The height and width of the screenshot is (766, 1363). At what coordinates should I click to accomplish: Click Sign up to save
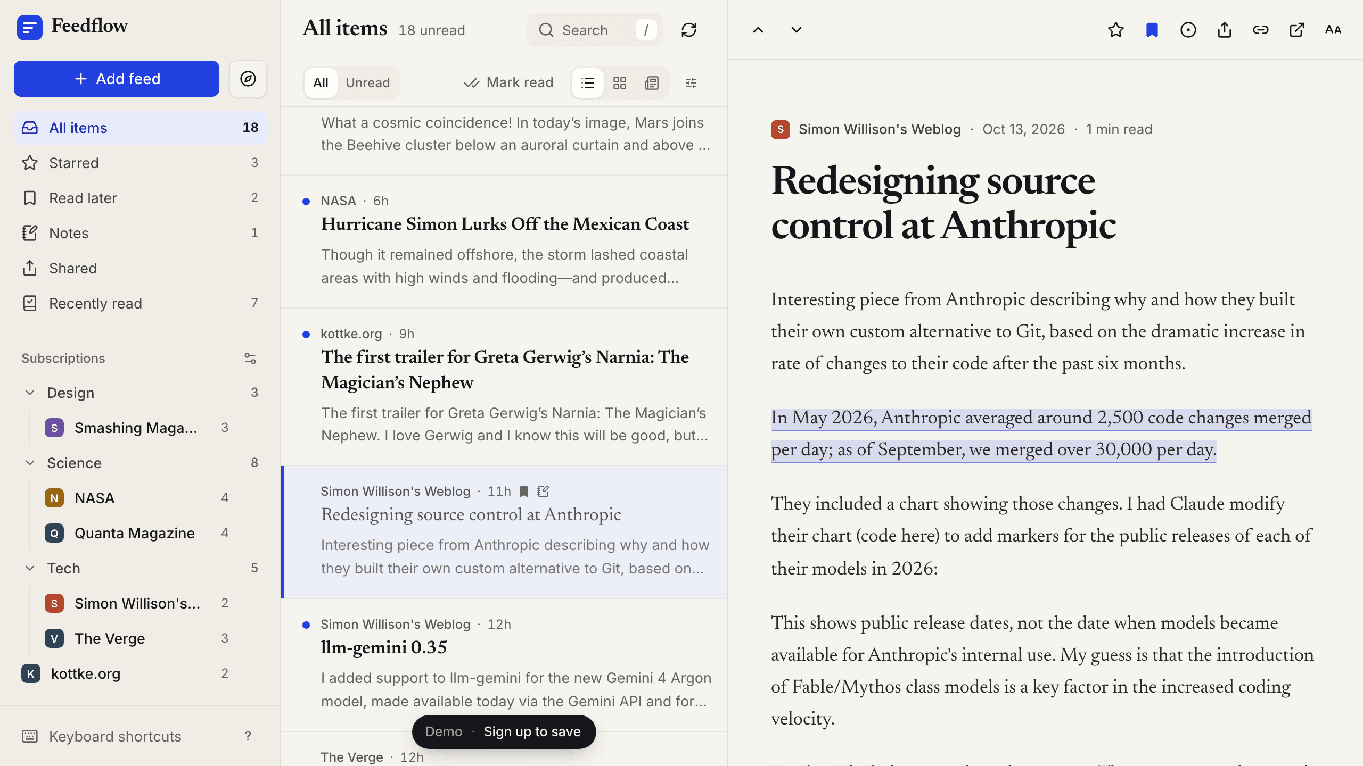tap(532, 732)
